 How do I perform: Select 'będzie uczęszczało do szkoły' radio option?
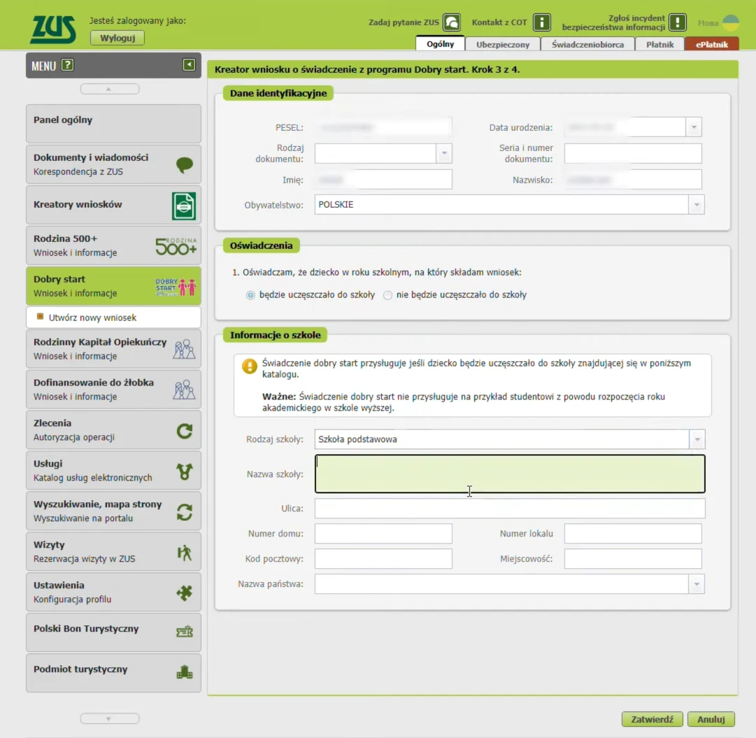tap(250, 295)
